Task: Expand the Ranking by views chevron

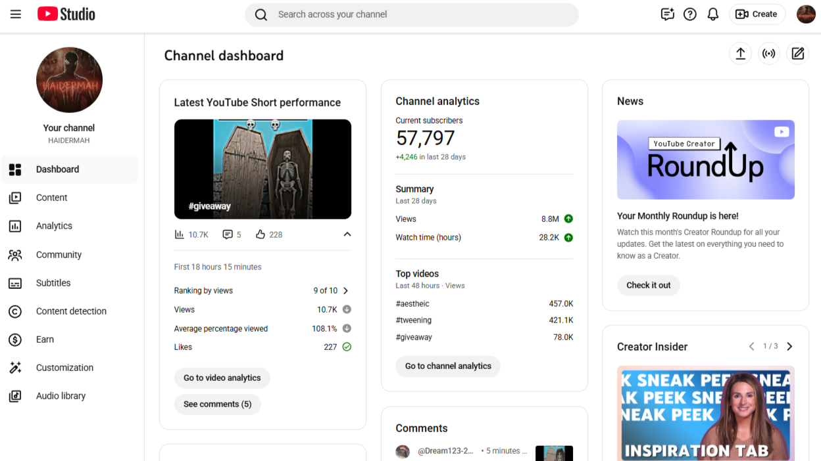Action: [346, 291]
